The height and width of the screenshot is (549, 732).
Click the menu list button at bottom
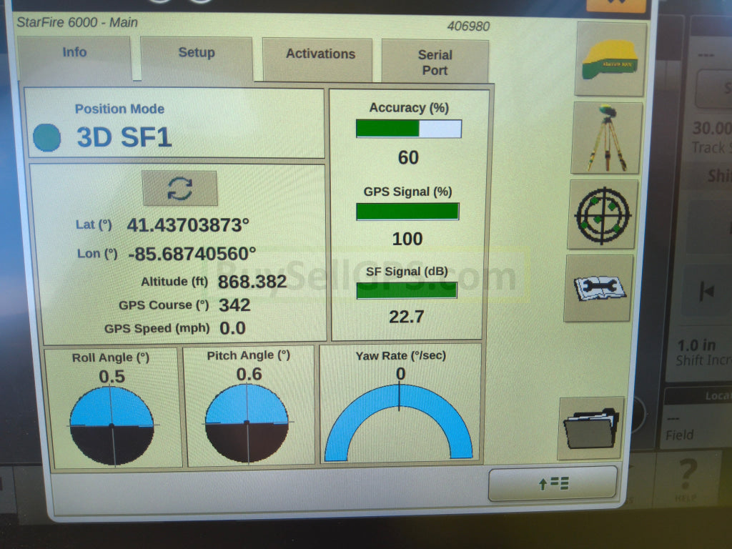point(553,483)
